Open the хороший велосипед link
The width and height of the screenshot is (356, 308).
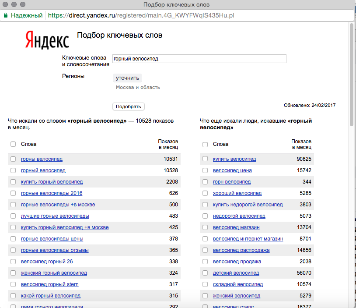[x=237, y=193]
